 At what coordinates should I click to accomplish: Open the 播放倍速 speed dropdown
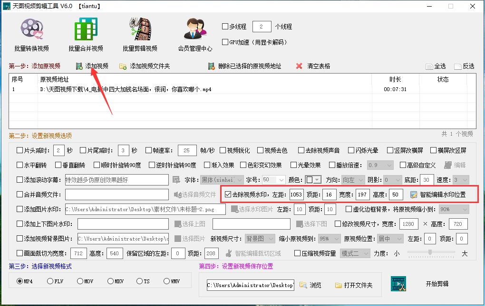[379, 164]
